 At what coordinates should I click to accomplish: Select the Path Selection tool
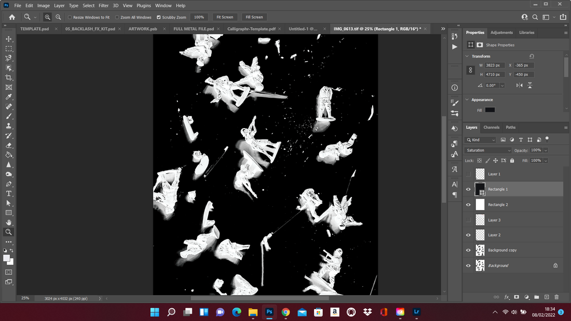[x=9, y=203]
